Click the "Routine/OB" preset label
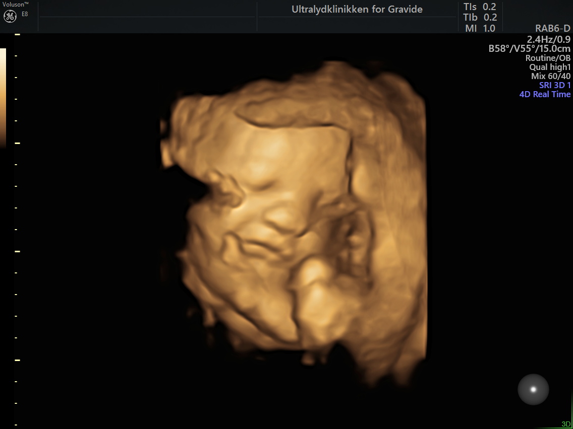This screenshot has height=429, width=573. point(548,57)
